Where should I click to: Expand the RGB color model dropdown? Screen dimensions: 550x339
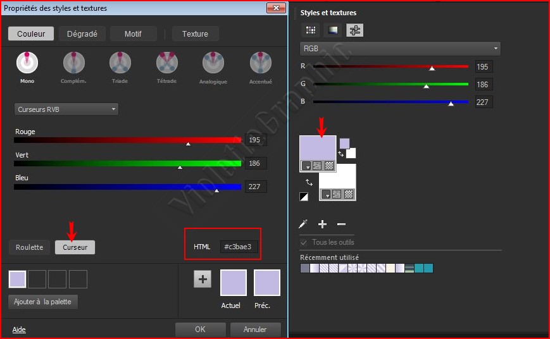tap(400, 49)
